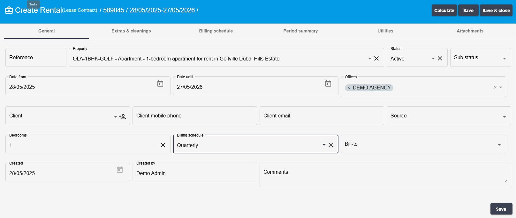Expand the Sub status dropdown
The image size is (516, 218).
click(505, 59)
